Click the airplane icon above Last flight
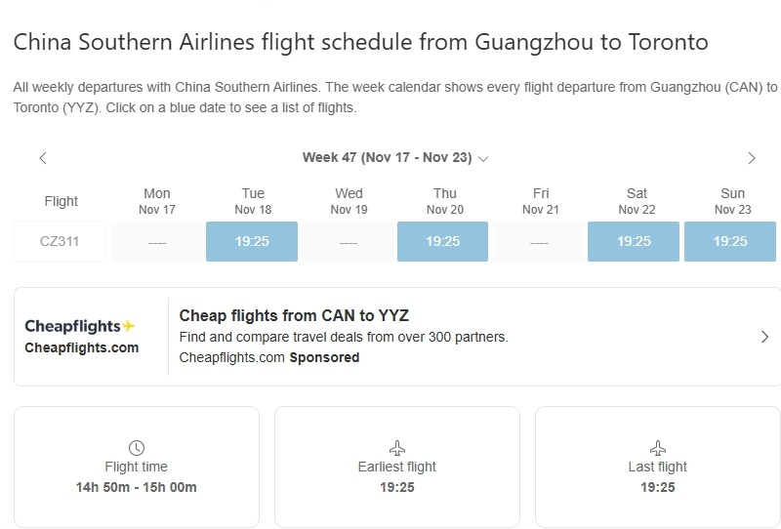 pyautogui.click(x=658, y=448)
